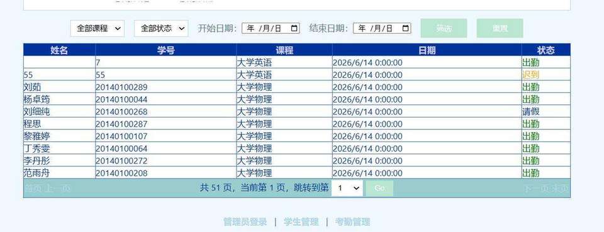Open the calendar picker for 开始日期
This screenshot has height=232, width=604.
click(x=294, y=28)
